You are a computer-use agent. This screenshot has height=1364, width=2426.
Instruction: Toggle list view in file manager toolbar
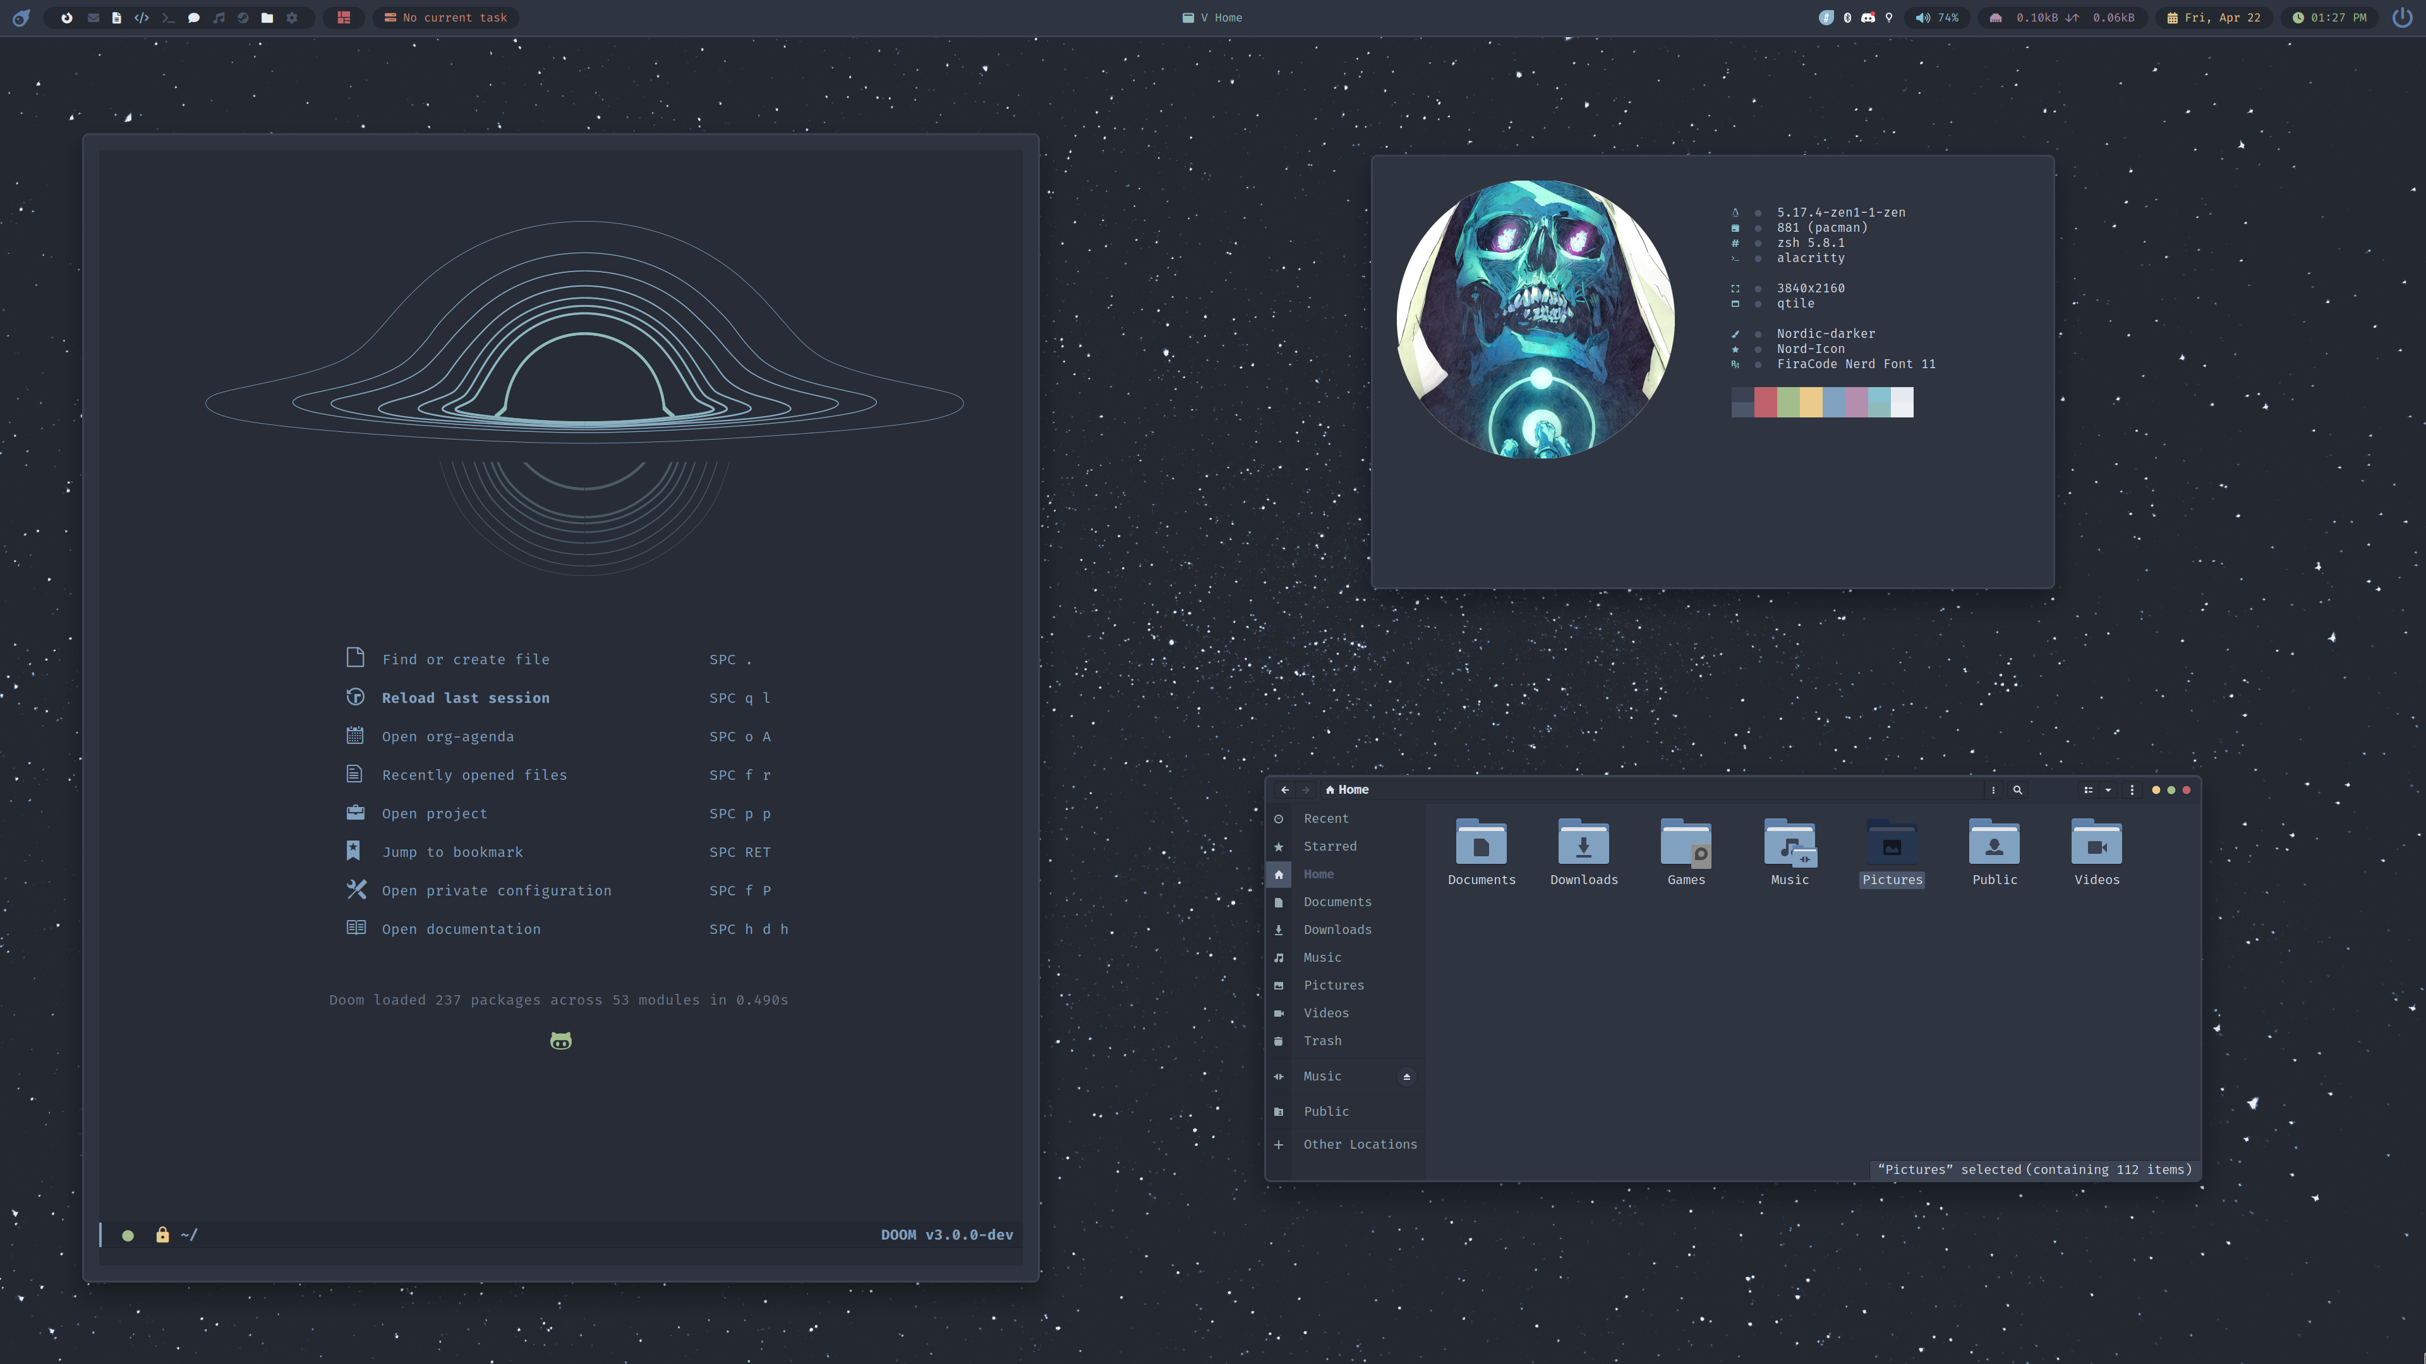coord(2088,790)
